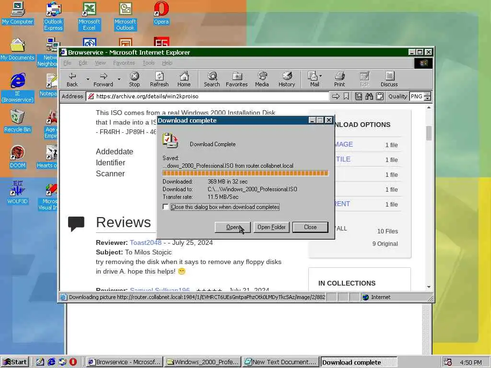Open the Media toolbar button
The image size is (491, 368).
[x=262, y=79]
